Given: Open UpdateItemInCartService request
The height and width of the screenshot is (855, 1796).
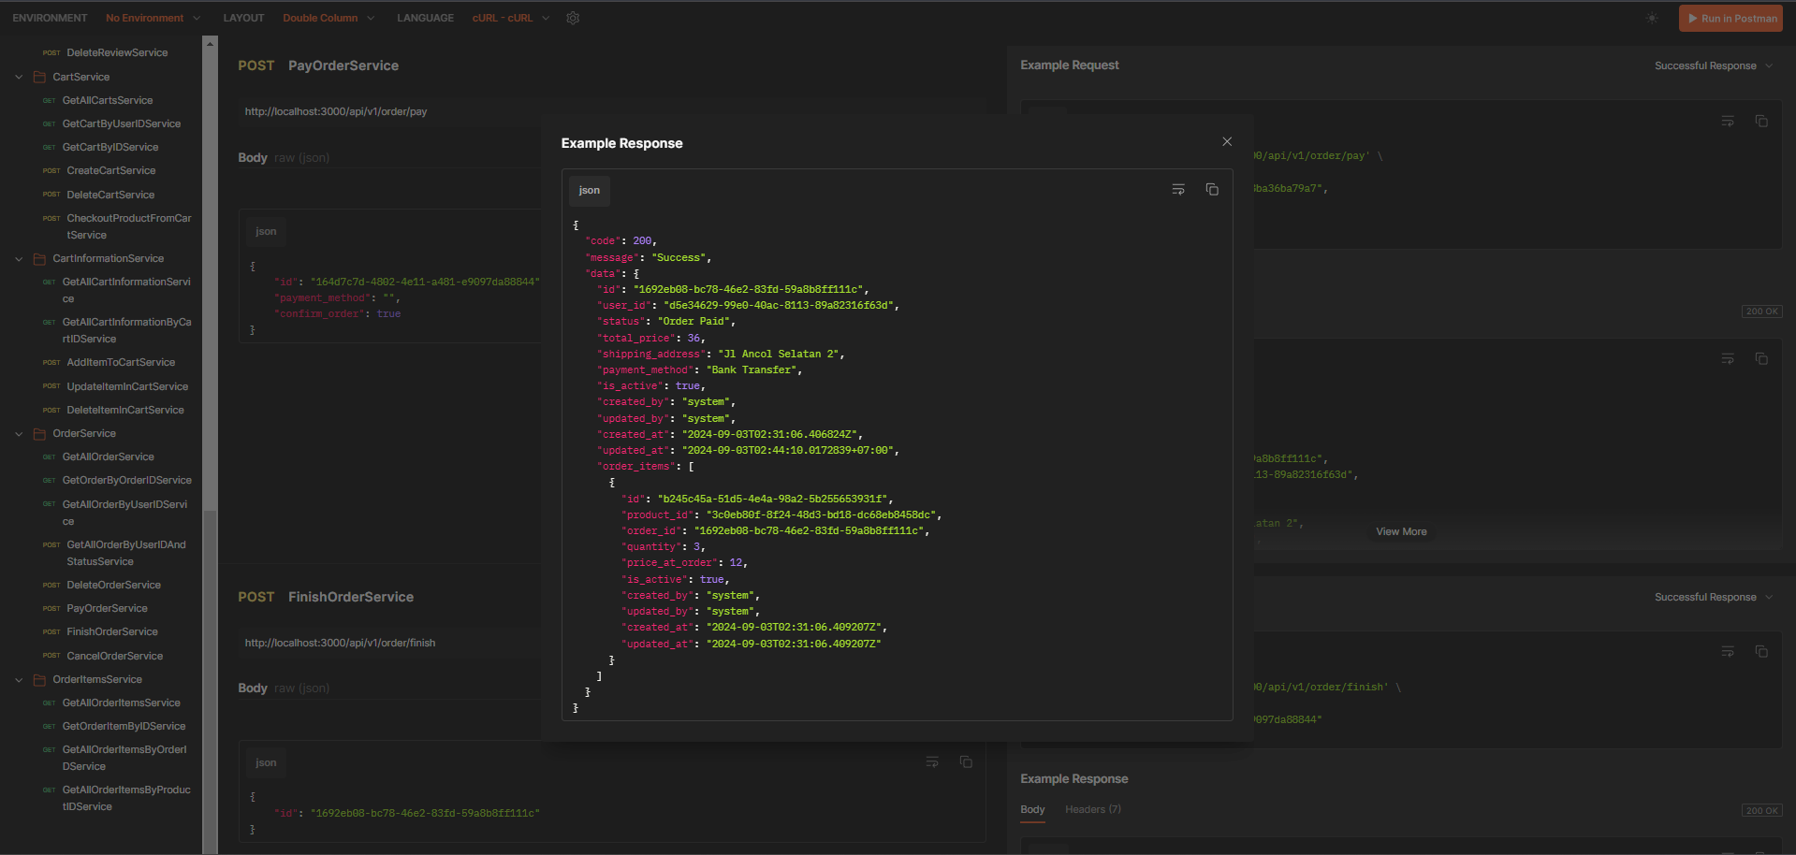Looking at the screenshot, I should click(127, 386).
